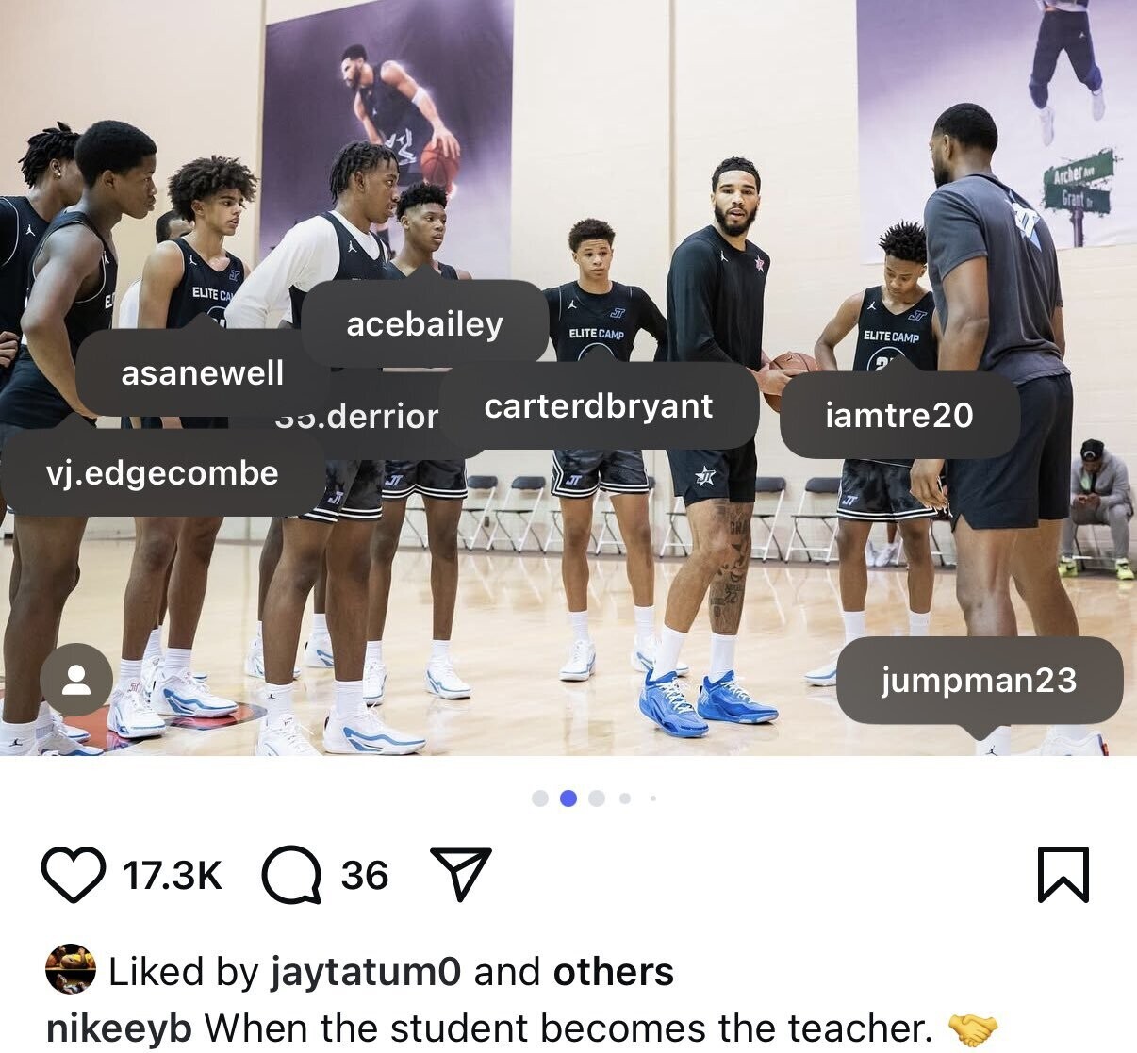Select the vj.edgecombe tag bubble
Image resolution: width=1137 pixels, height=1053 pixels.
click(x=162, y=472)
